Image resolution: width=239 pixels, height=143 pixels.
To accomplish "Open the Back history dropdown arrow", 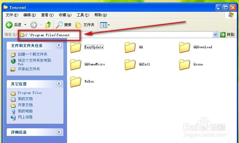I will [x=25, y=25].
